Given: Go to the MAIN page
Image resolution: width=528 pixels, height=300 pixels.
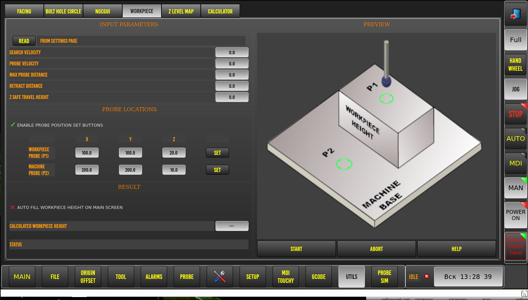Looking at the screenshot, I should (x=22, y=277).
